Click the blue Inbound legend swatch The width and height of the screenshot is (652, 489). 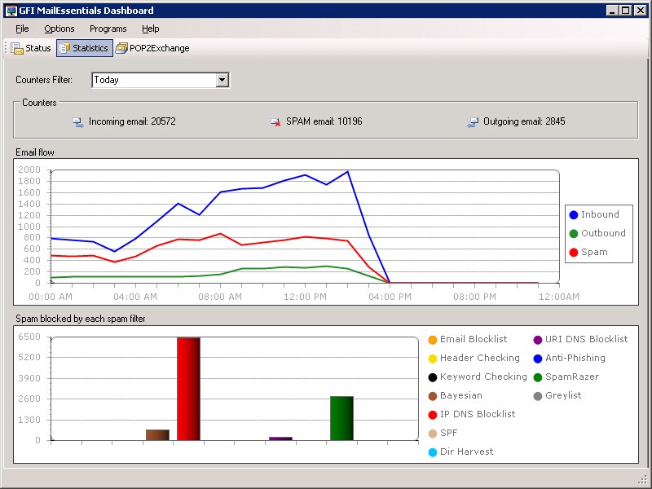coord(574,215)
